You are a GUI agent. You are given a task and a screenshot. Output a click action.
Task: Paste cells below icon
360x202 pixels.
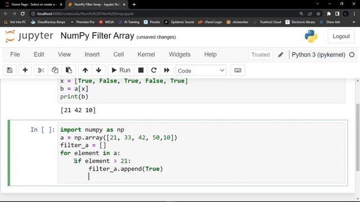coord(69,70)
